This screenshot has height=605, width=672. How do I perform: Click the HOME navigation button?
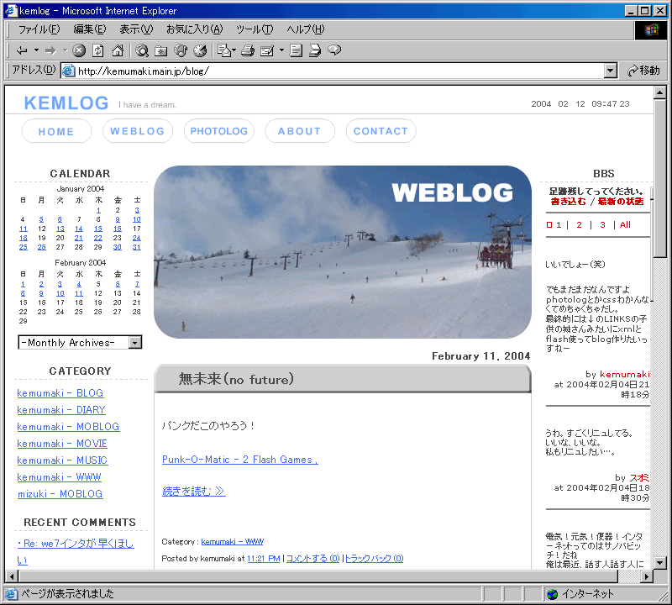[56, 131]
